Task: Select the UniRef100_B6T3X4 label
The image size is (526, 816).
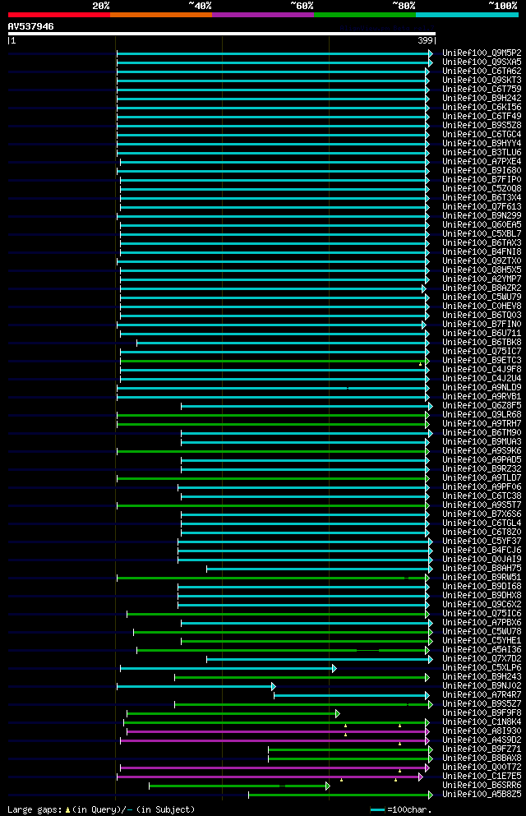Action: coord(482,198)
